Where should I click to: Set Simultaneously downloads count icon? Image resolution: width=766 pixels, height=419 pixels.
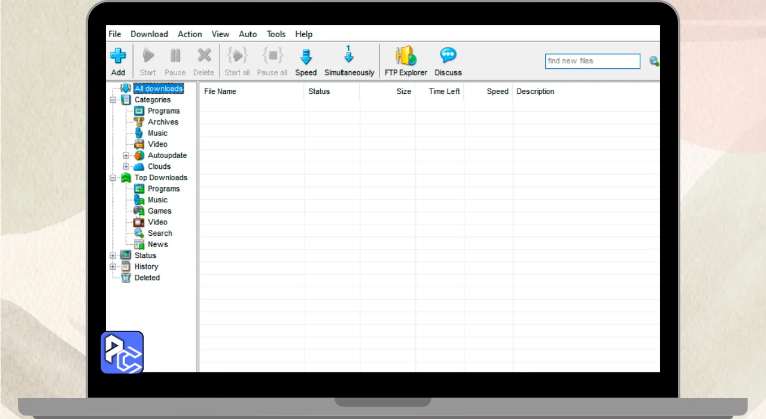[x=349, y=54]
